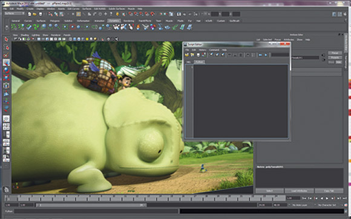Open the Subdiv Surfaces menu

(117, 8)
